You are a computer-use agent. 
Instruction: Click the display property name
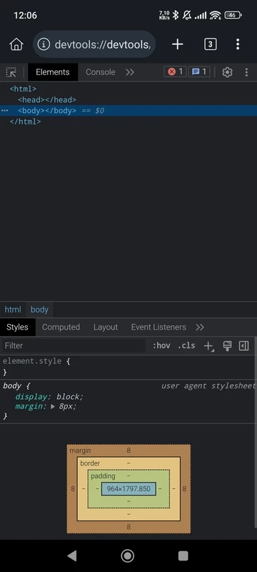click(x=31, y=397)
